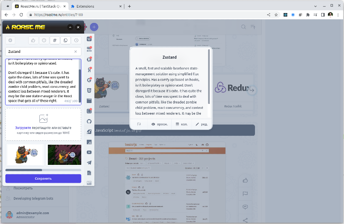Open Посмотреть sidebar item
The image size is (344, 224).
23,188
